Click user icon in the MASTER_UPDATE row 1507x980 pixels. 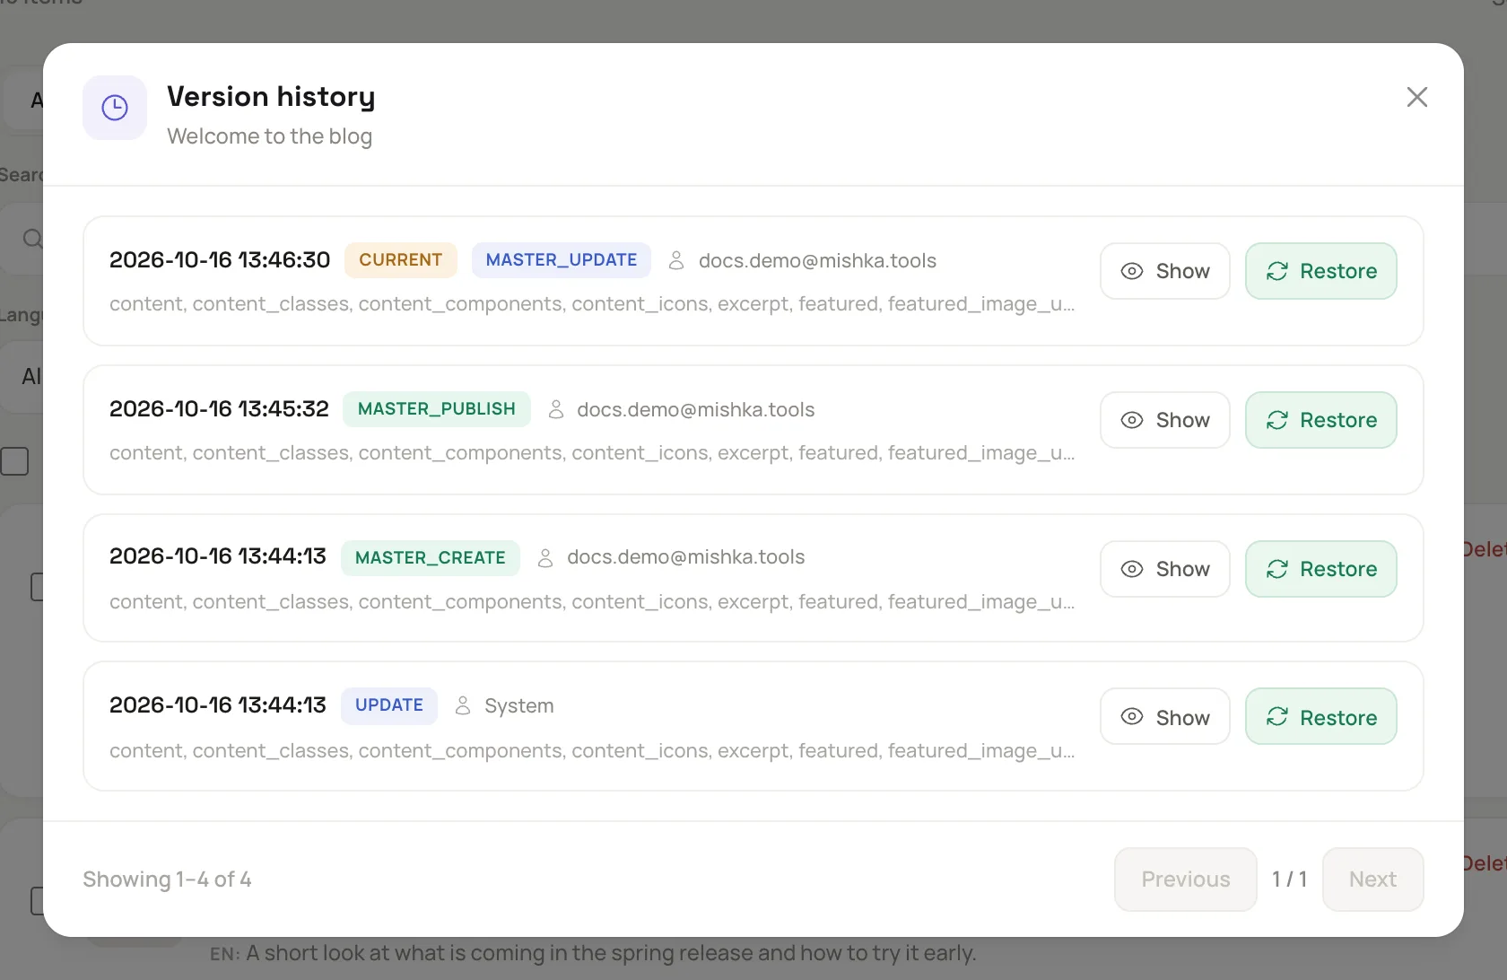676,260
